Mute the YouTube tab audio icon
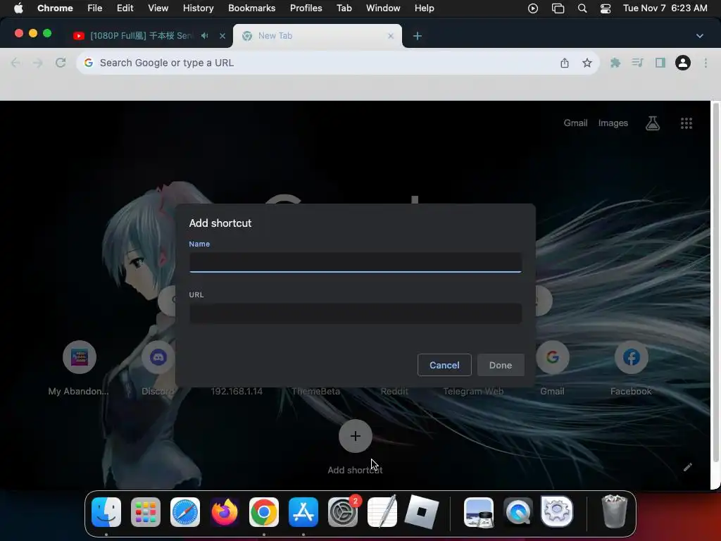 [x=205, y=36]
